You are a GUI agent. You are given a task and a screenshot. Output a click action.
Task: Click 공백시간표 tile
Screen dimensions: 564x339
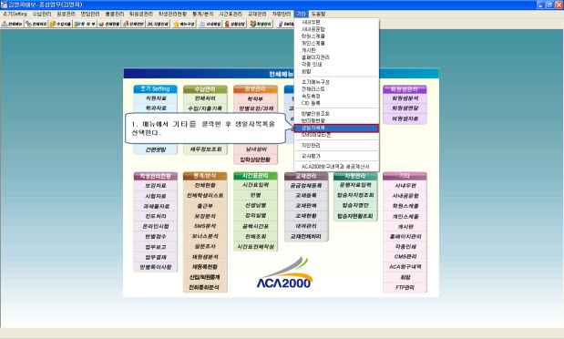[255, 226]
